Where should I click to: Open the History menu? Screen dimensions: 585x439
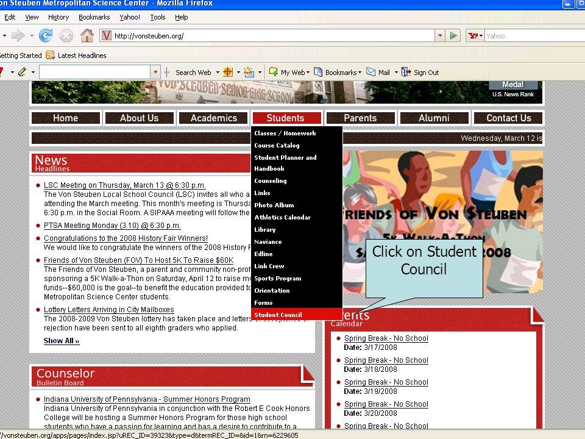tap(58, 17)
